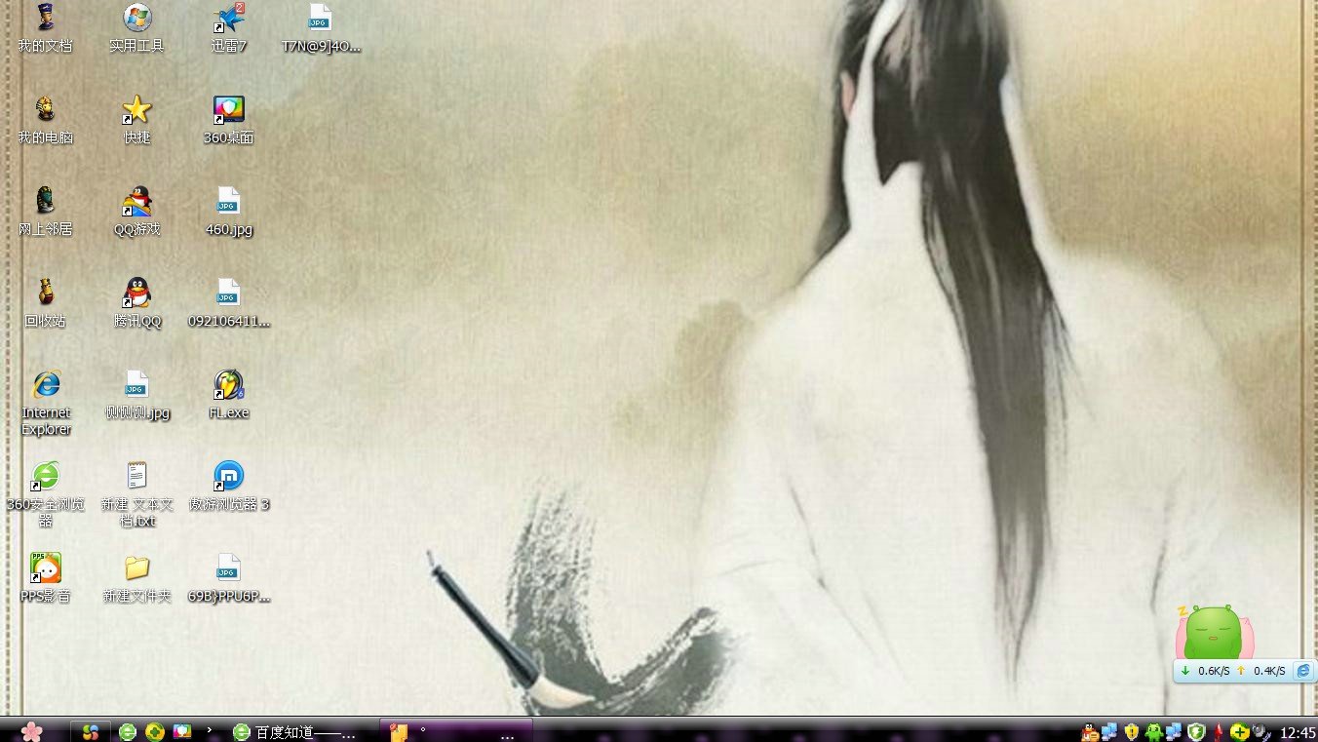Select the FL.exe shortcut icon
Screen dimensions: 1318x742
[228, 385]
